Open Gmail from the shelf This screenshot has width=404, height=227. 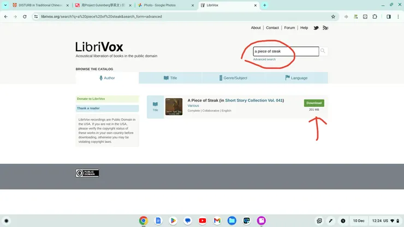[x=217, y=221]
